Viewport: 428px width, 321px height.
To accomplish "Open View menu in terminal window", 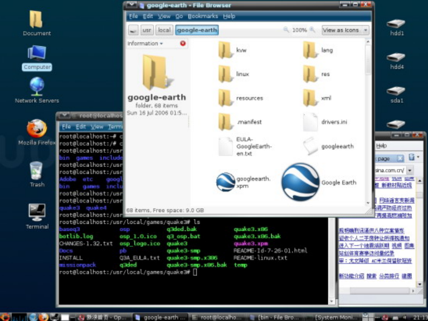I will (97, 127).
